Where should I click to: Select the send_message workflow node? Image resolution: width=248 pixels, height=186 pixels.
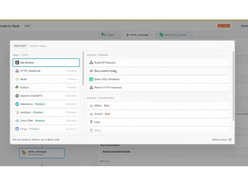point(42,153)
